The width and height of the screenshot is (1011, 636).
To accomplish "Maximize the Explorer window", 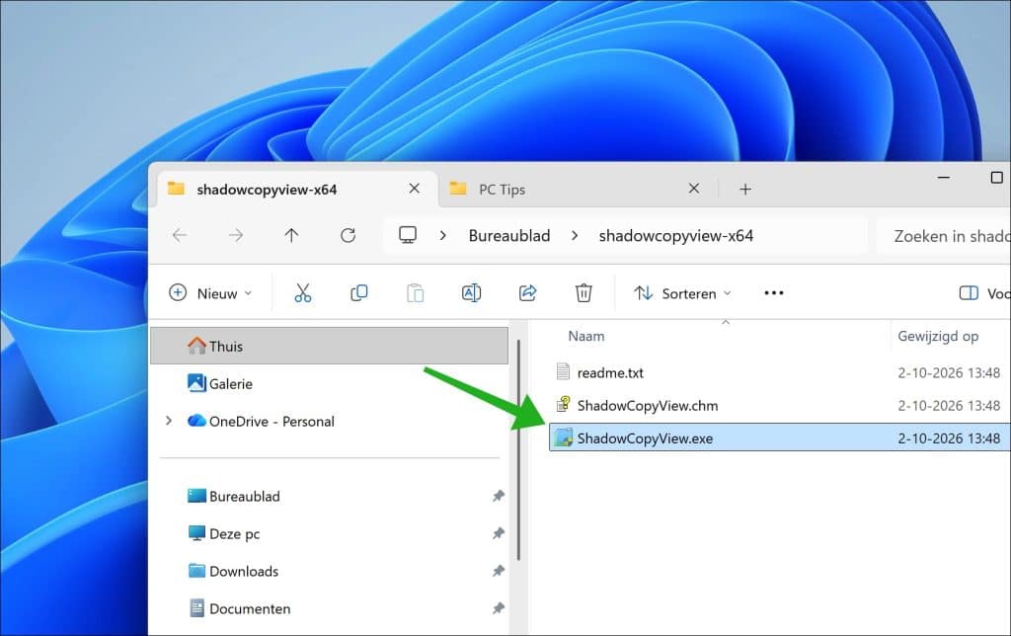I will pyautogui.click(x=997, y=177).
